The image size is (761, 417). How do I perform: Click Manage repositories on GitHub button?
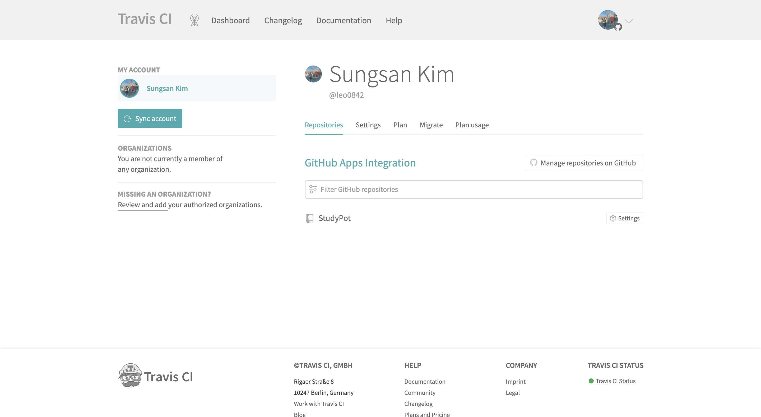[x=584, y=163]
